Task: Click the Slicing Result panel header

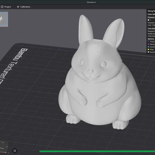Action: (151, 11)
